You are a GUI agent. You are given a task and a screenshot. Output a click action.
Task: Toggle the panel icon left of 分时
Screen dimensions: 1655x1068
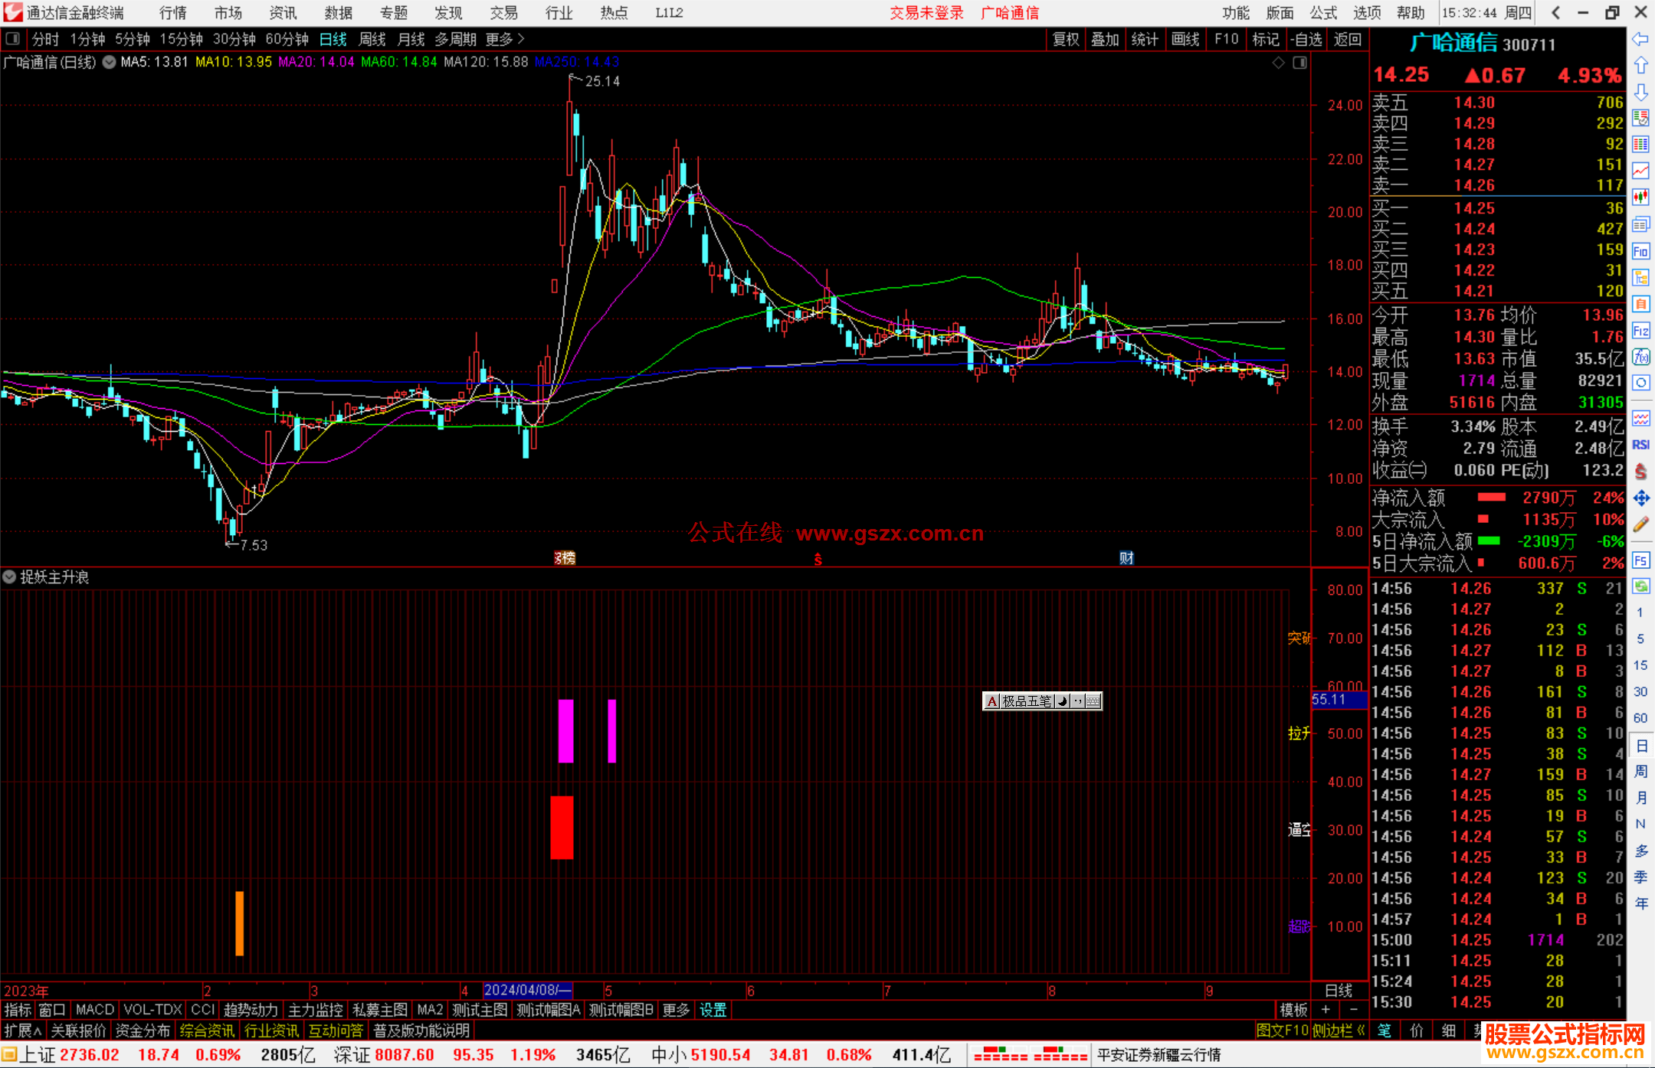click(12, 39)
